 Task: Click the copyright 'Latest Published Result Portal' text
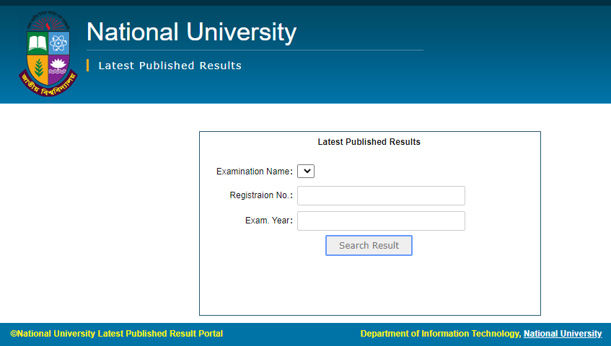[x=117, y=334]
